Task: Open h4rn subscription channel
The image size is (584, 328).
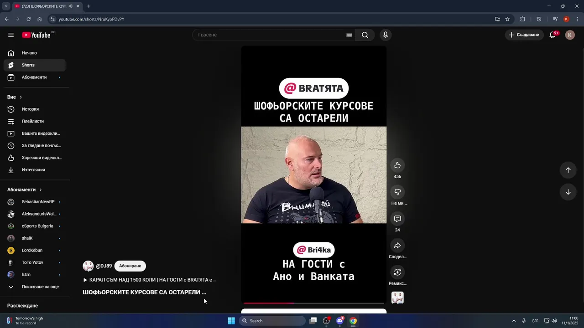Action: [x=35, y=275]
